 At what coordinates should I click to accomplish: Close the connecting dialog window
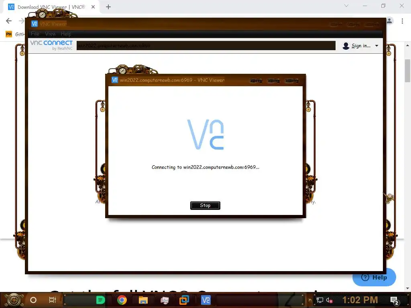click(x=292, y=81)
